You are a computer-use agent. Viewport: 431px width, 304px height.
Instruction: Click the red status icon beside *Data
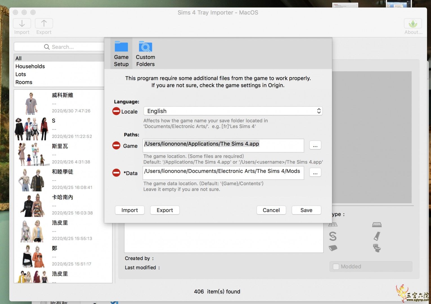(x=116, y=173)
